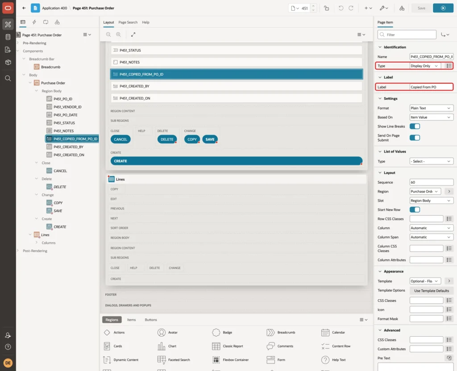Expand the Layout pane to full screen
The height and width of the screenshot is (371, 457).
[133, 35]
